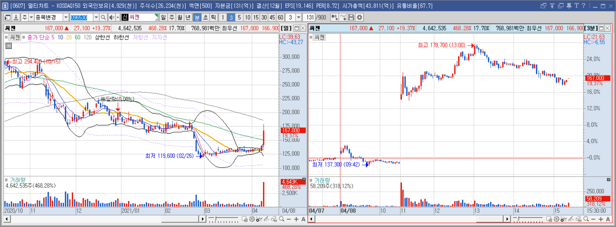Open the 주 type dropdown arrow
Image resolution: width=616 pixels, height=227 pixels.
(x=31, y=17)
